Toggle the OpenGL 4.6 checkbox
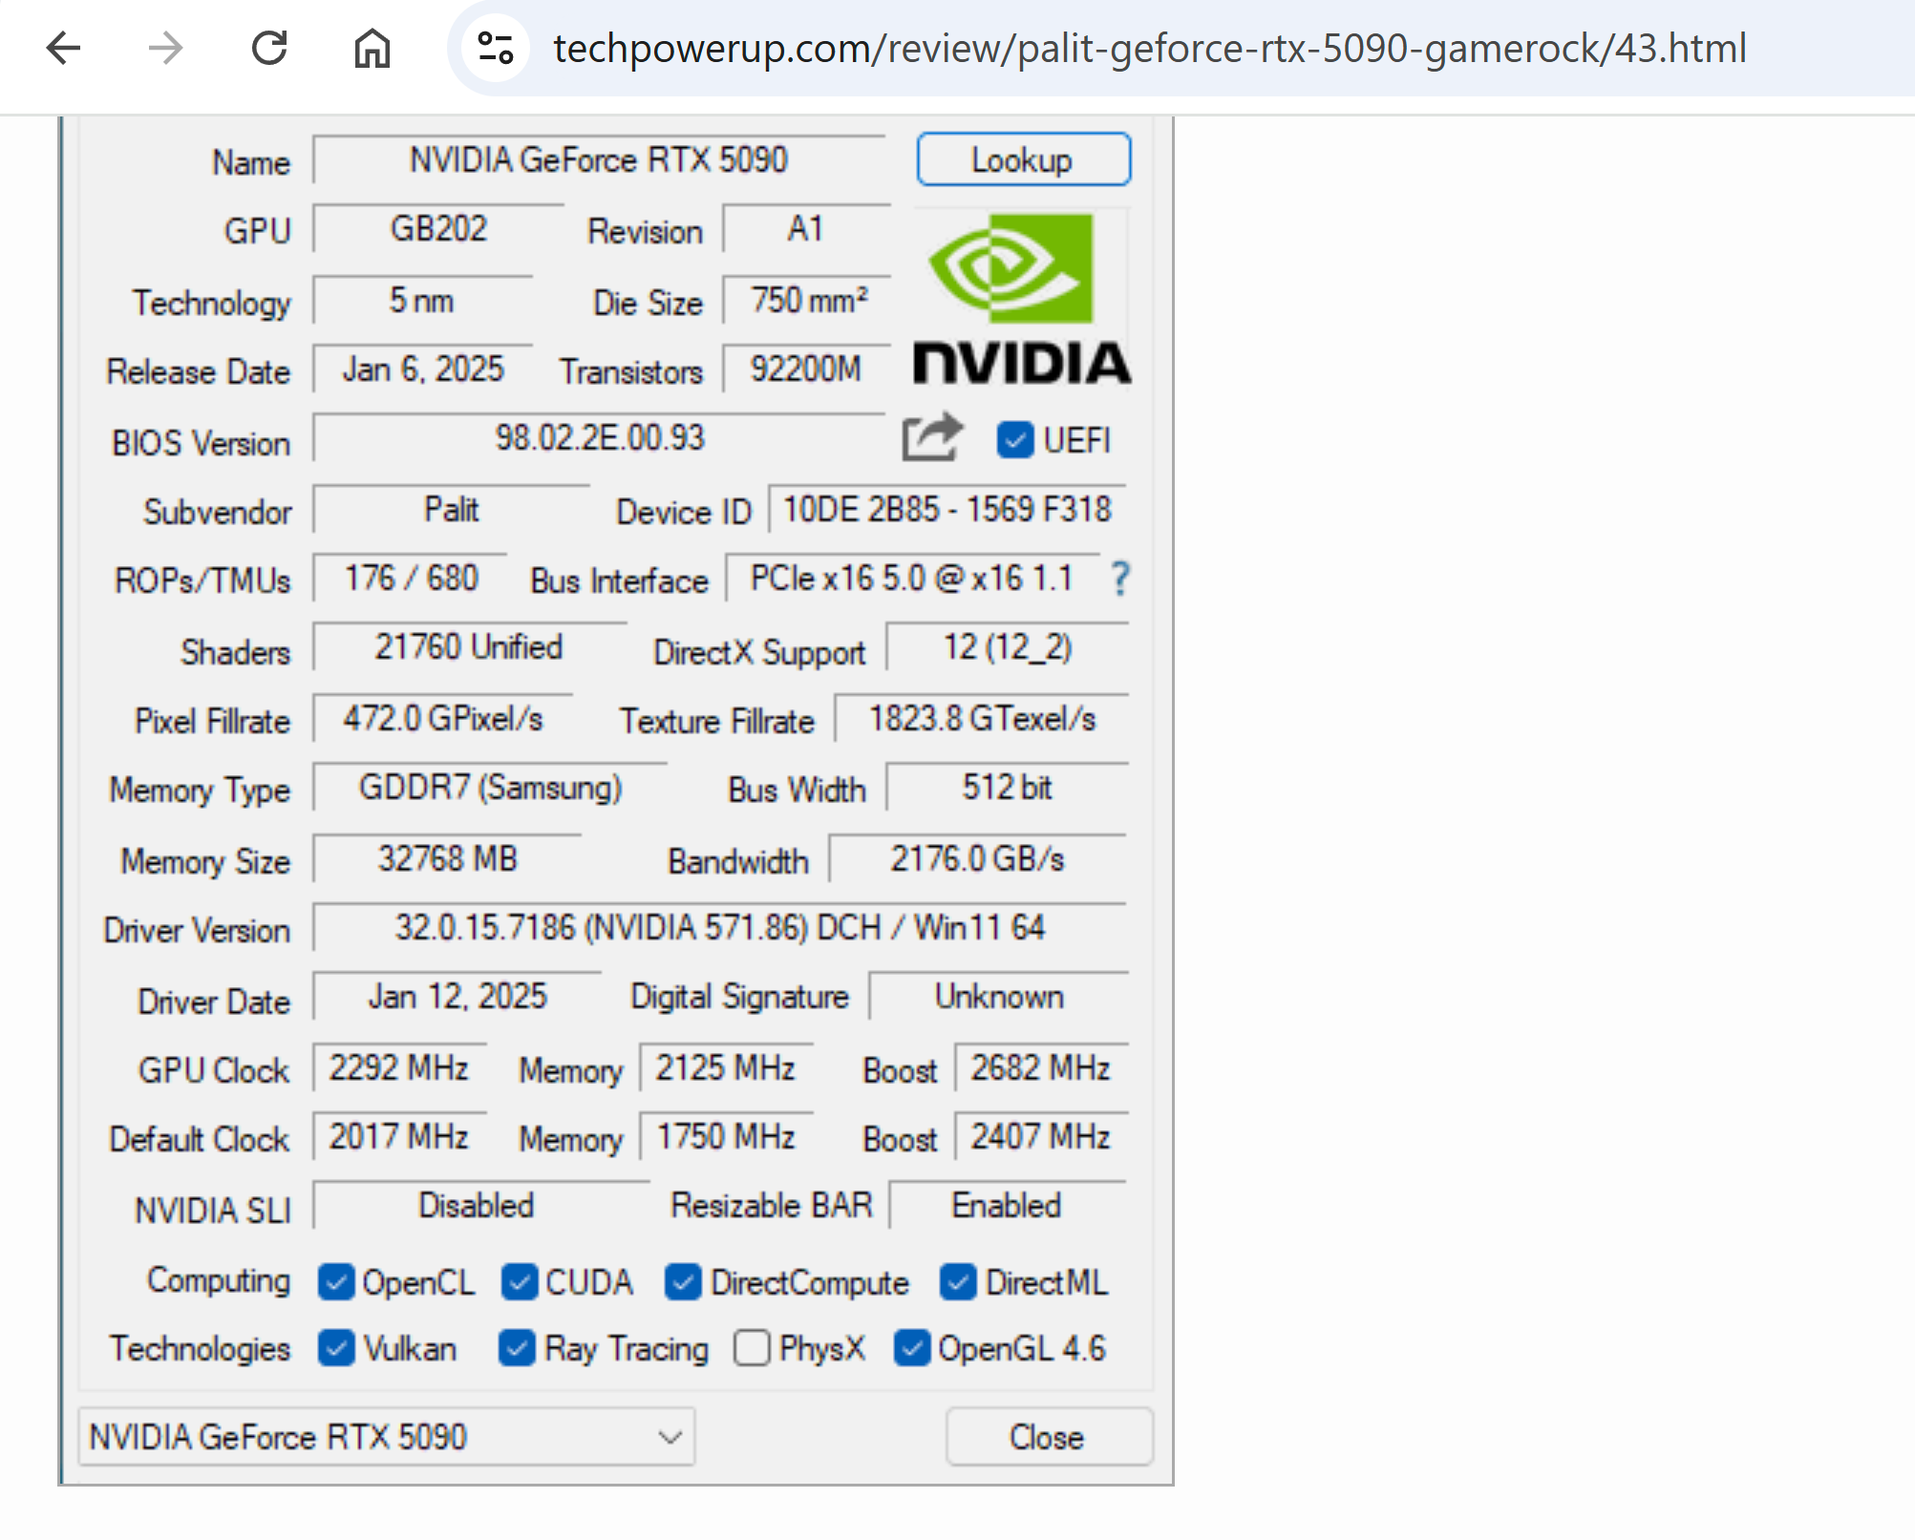Viewport: 1915px width, 1540px height. [912, 1348]
